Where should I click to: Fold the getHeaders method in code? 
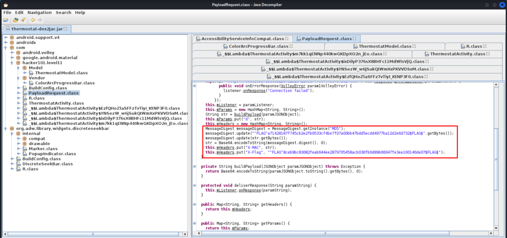[x=195, y=204]
